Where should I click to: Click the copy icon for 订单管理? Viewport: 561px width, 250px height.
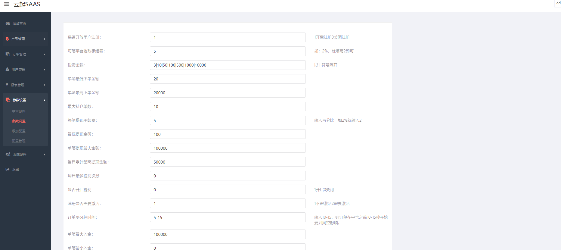click(x=8, y=54)
